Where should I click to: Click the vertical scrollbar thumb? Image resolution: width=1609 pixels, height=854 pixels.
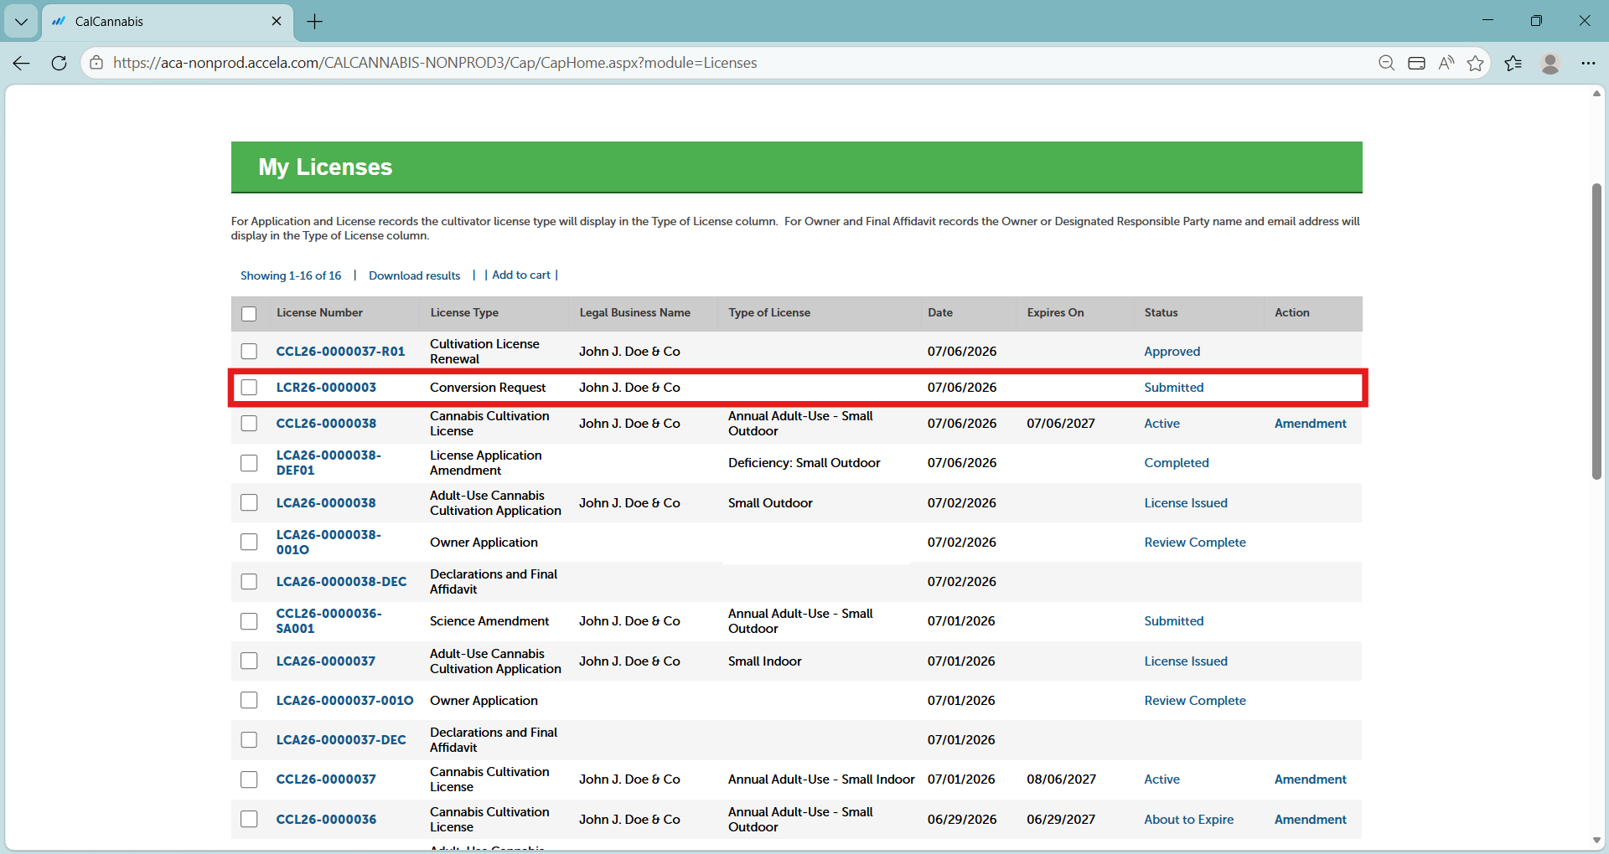1596,332
